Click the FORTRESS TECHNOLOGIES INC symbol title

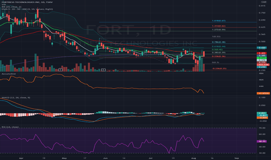pos(27,2)
